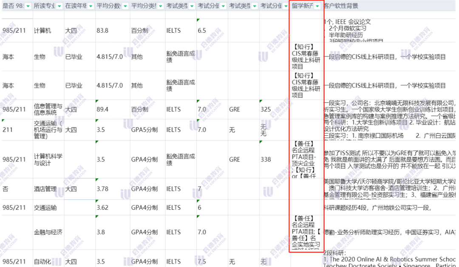This screenshot has height=267, width=459.
Task: Select the 83.8 average score cell
Action: tap(113, 31)
